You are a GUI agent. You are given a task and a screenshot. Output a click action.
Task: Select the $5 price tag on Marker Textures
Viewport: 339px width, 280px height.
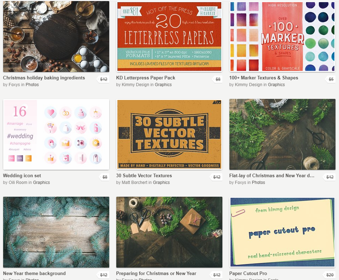[331, 79]
